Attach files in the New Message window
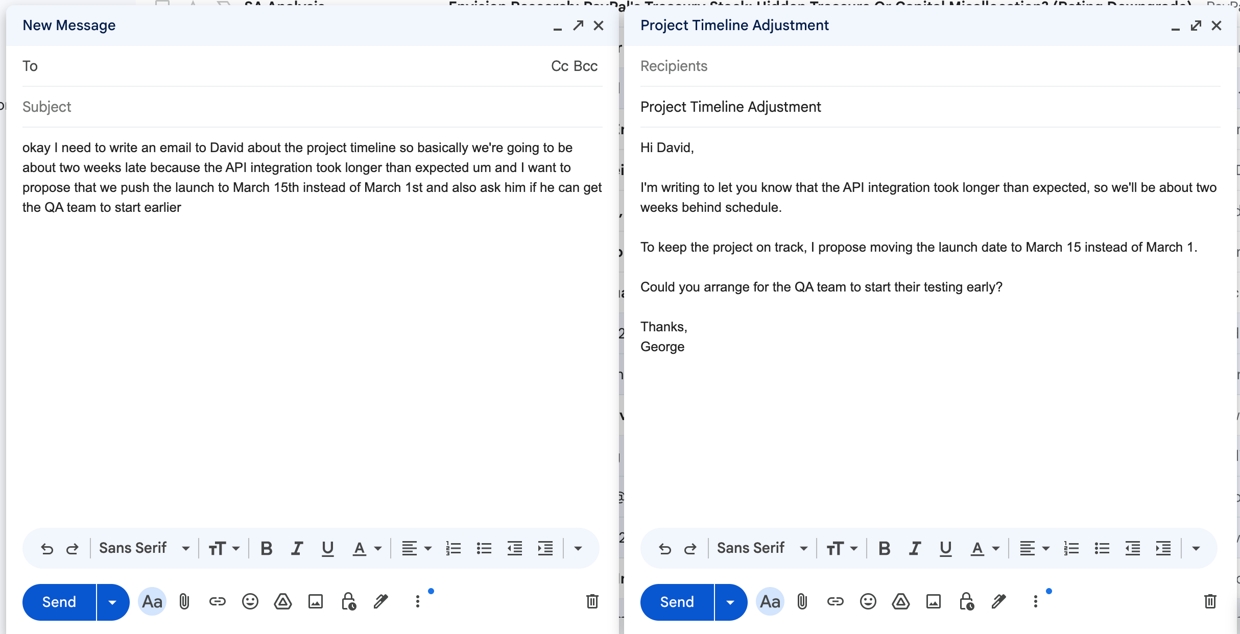This screenshot has height=634, width=1240. [184, 602]
